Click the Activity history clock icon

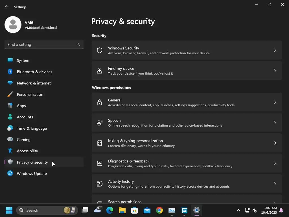pyautogui.click(x=100, y=184)
